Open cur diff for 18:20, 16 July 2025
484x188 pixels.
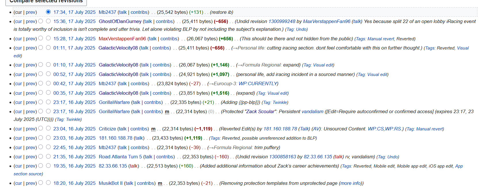point(18,183)
